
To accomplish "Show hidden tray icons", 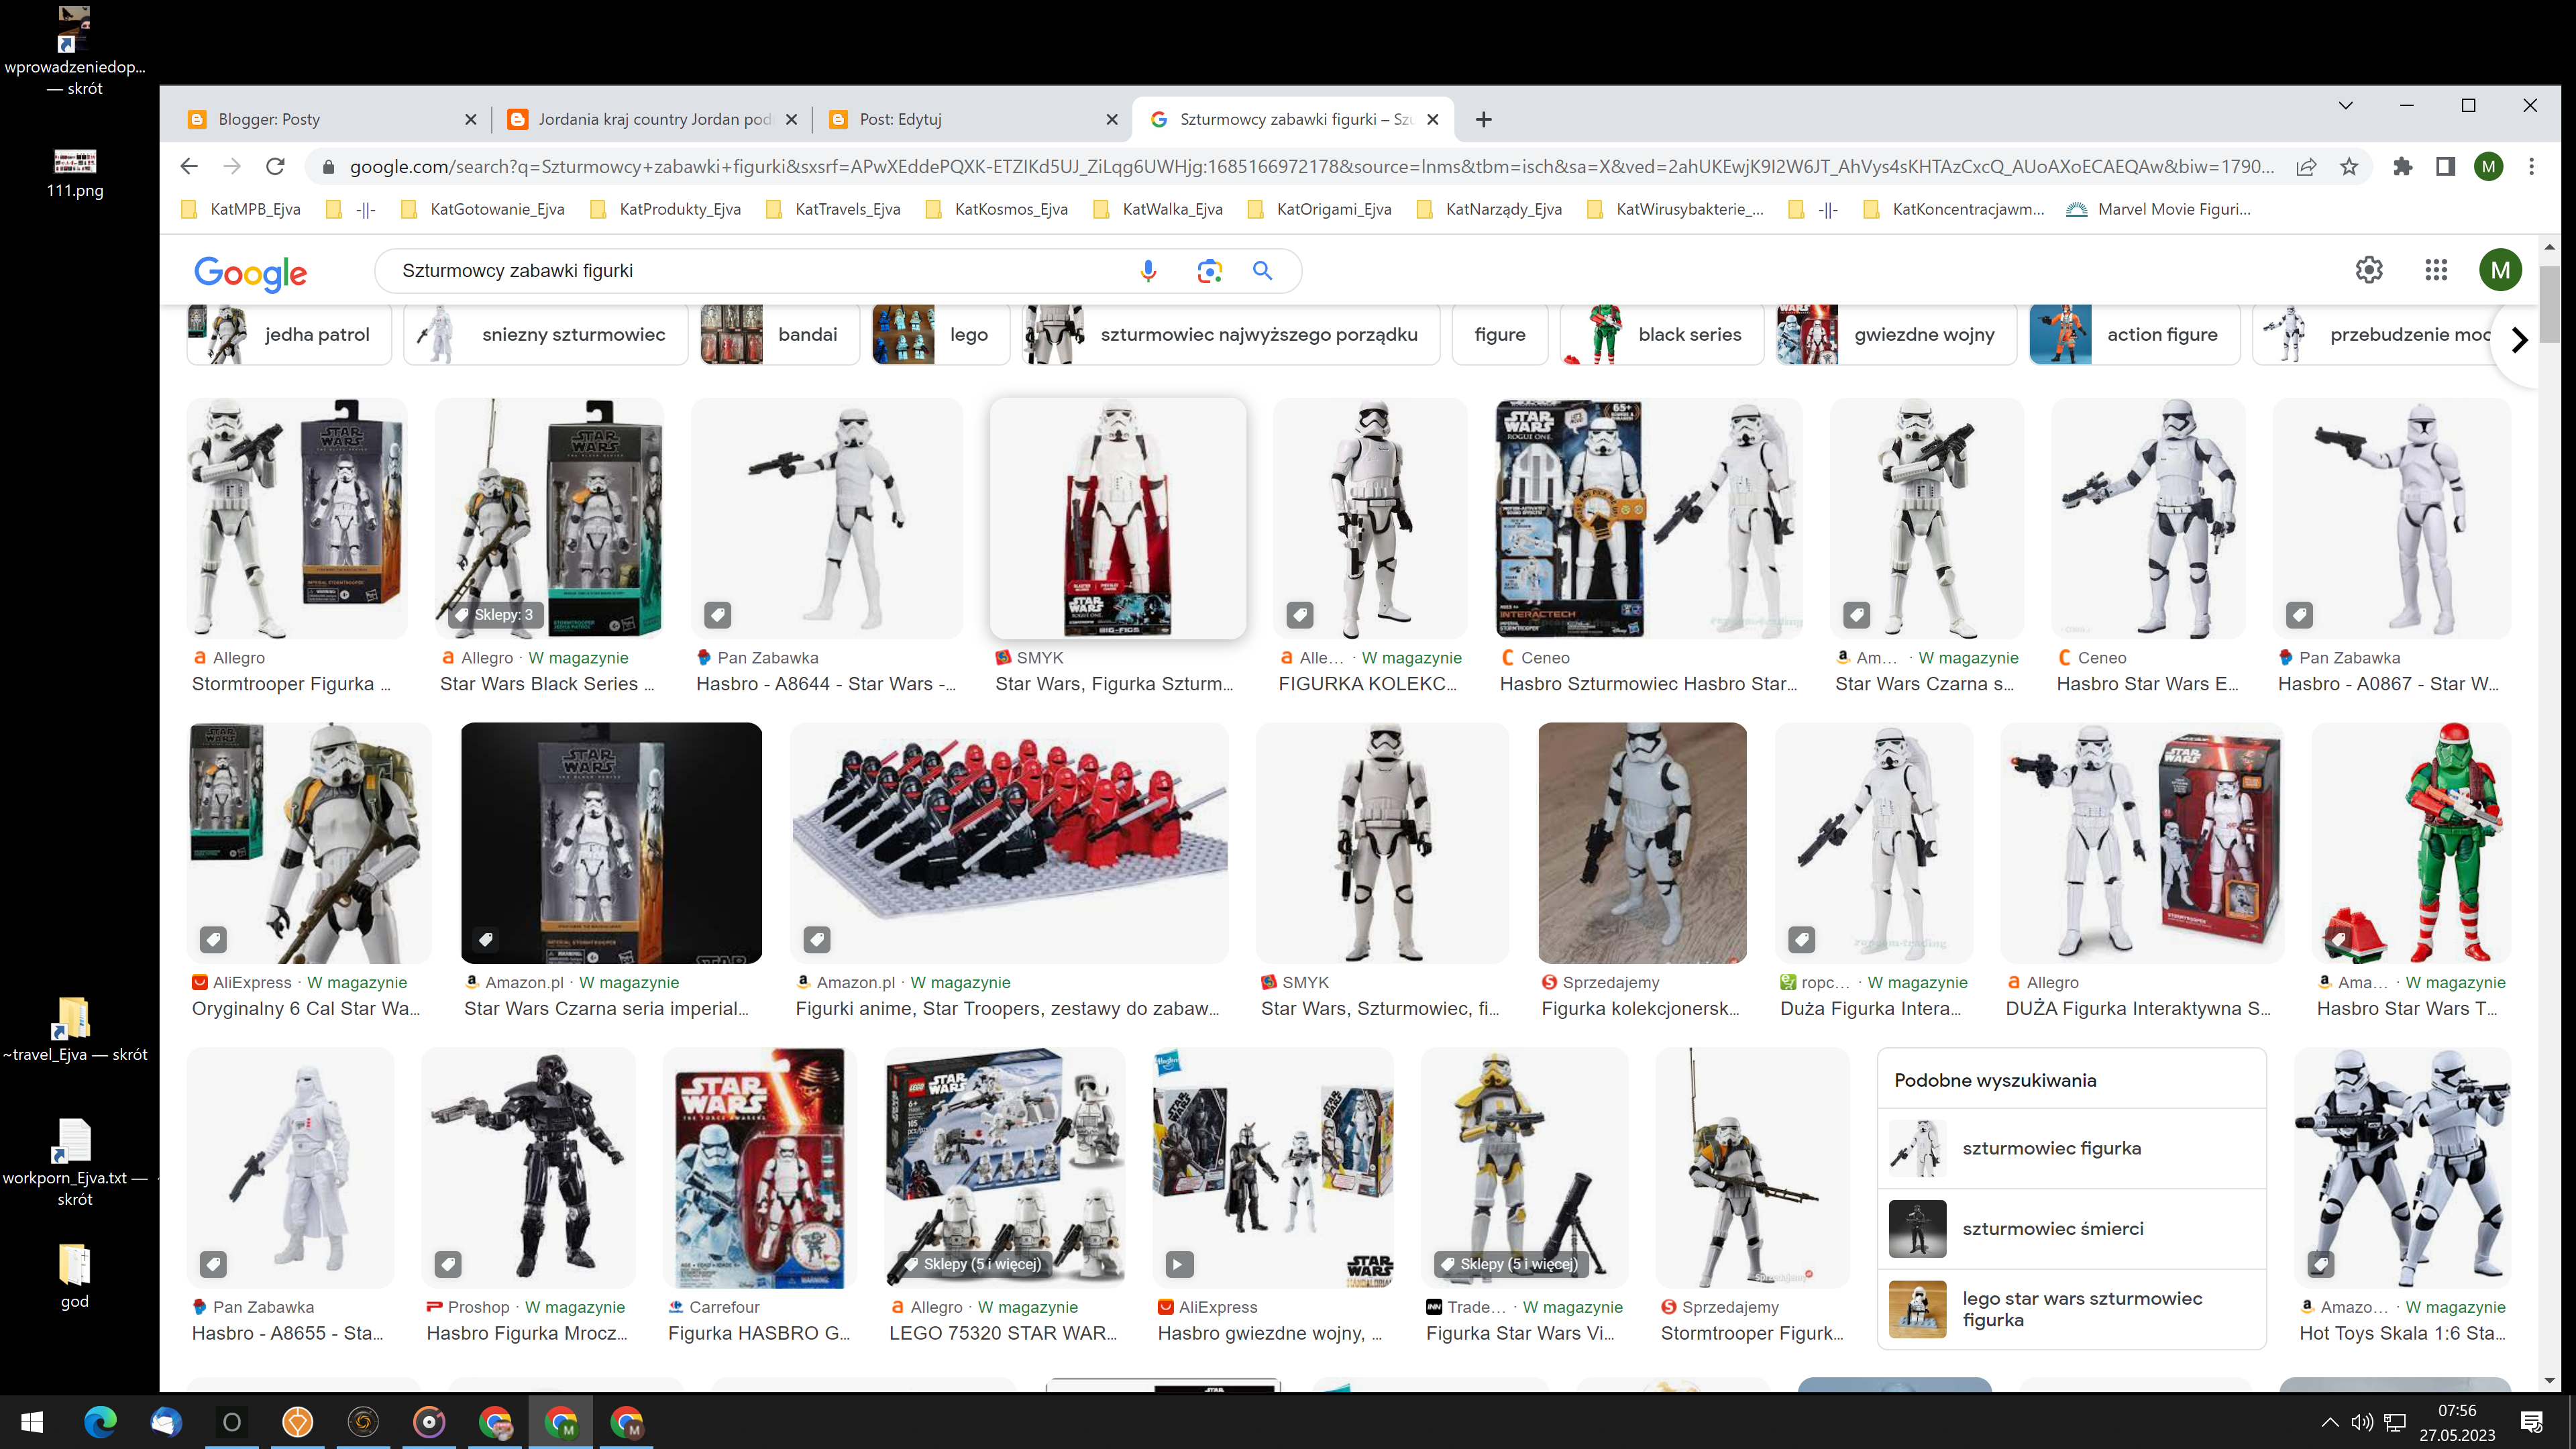I will coord(2329,1422).
